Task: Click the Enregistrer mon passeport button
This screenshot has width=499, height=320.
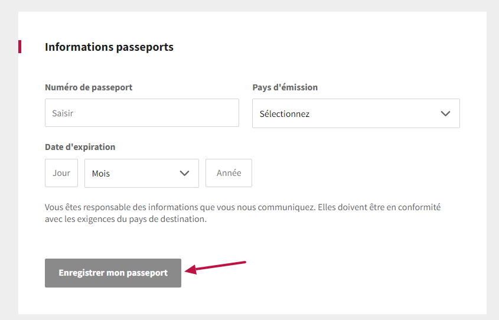Action: point(113,273)
